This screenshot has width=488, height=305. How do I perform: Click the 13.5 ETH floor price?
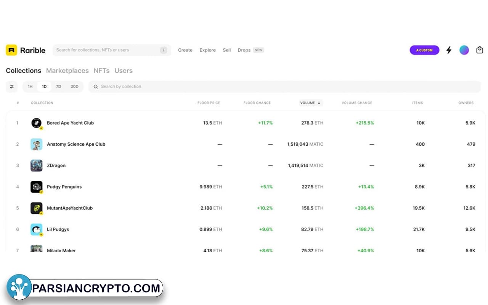click(x=212, y=123)
